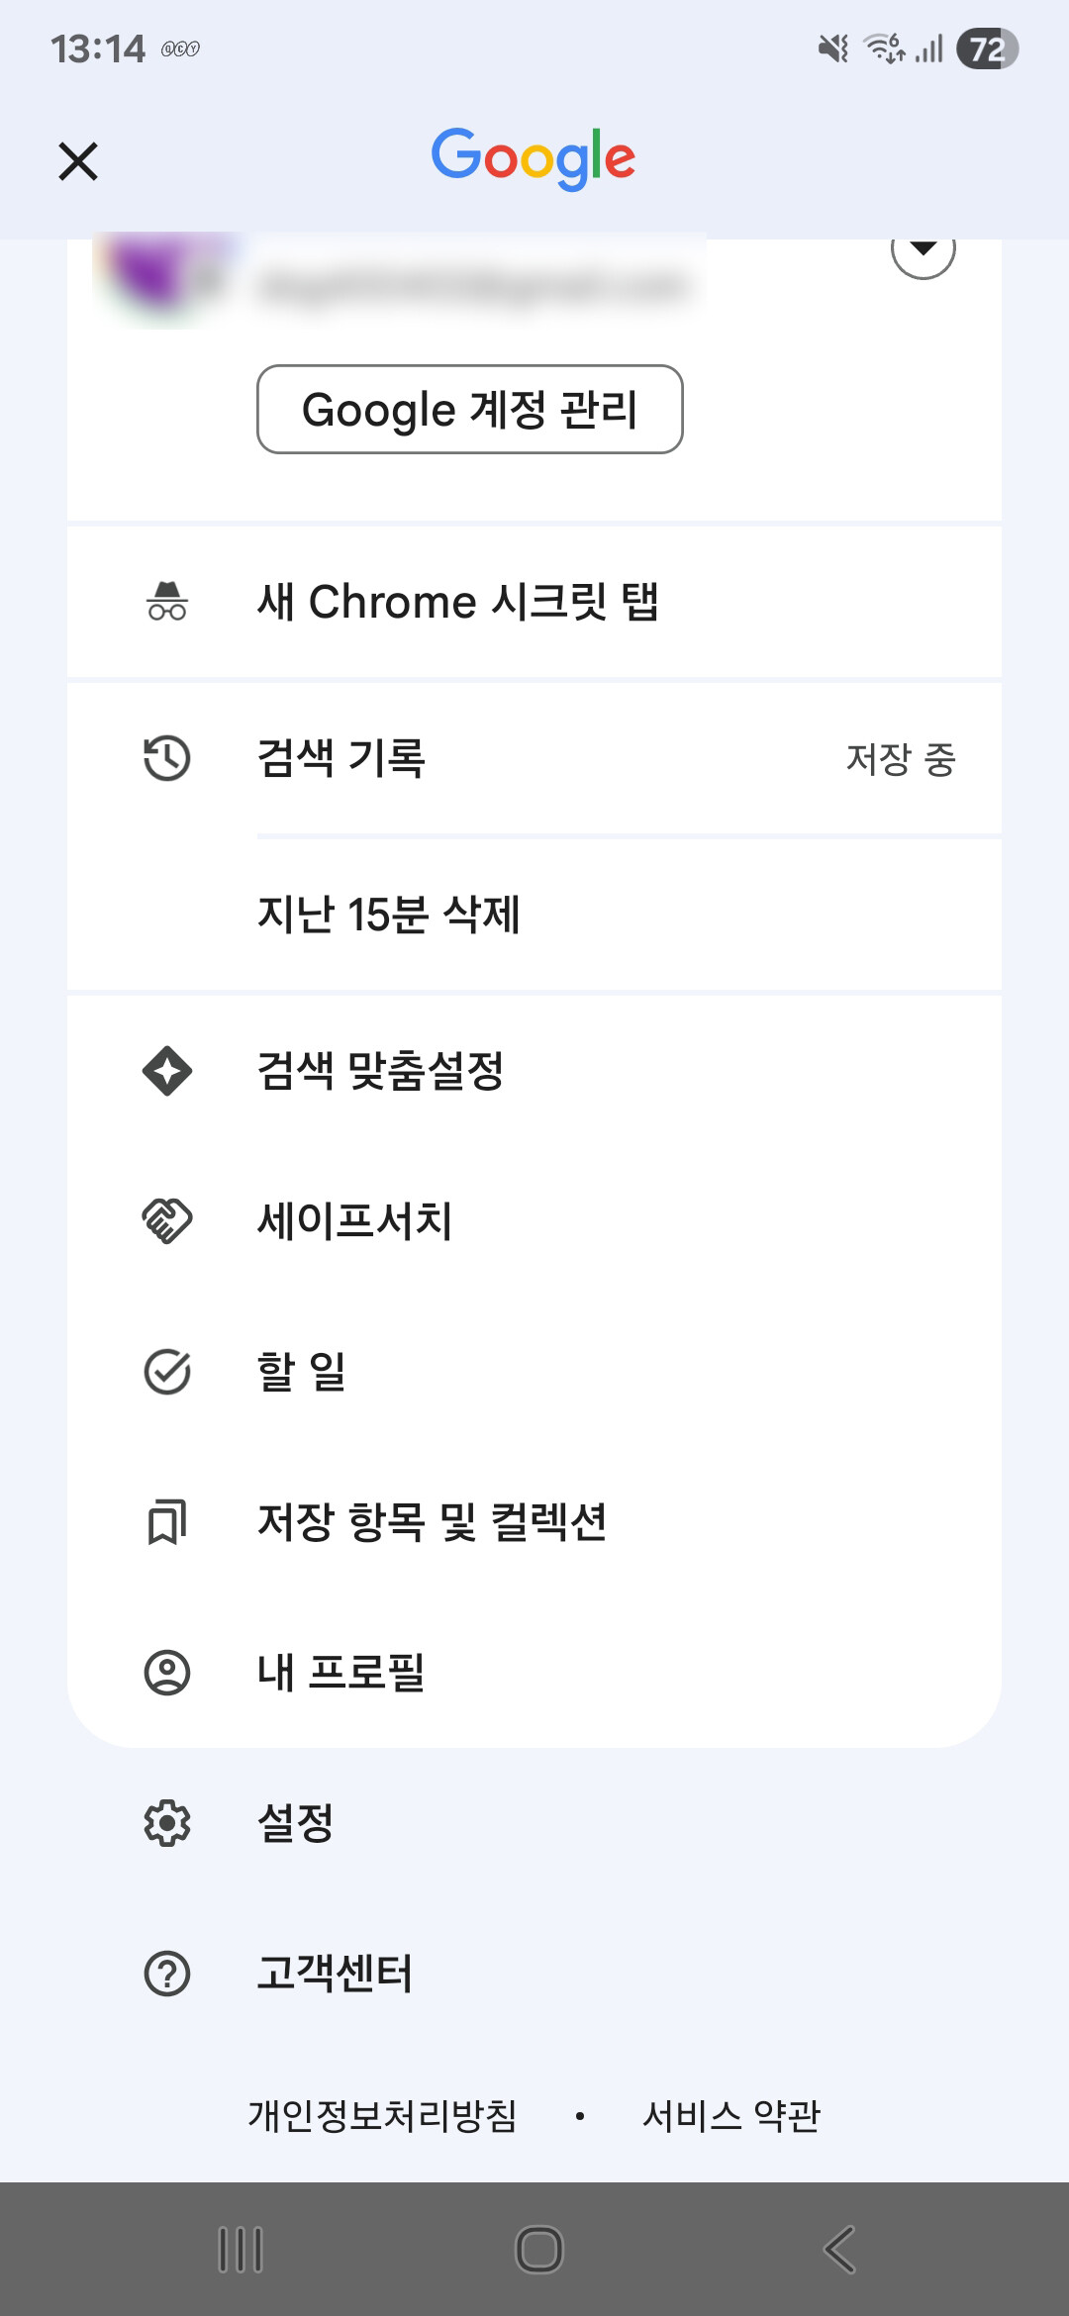Open 검색 기록 saving status
The height and width of the screenshot is (2316, 1069).
pyautogui.click(x=900, y=760)
